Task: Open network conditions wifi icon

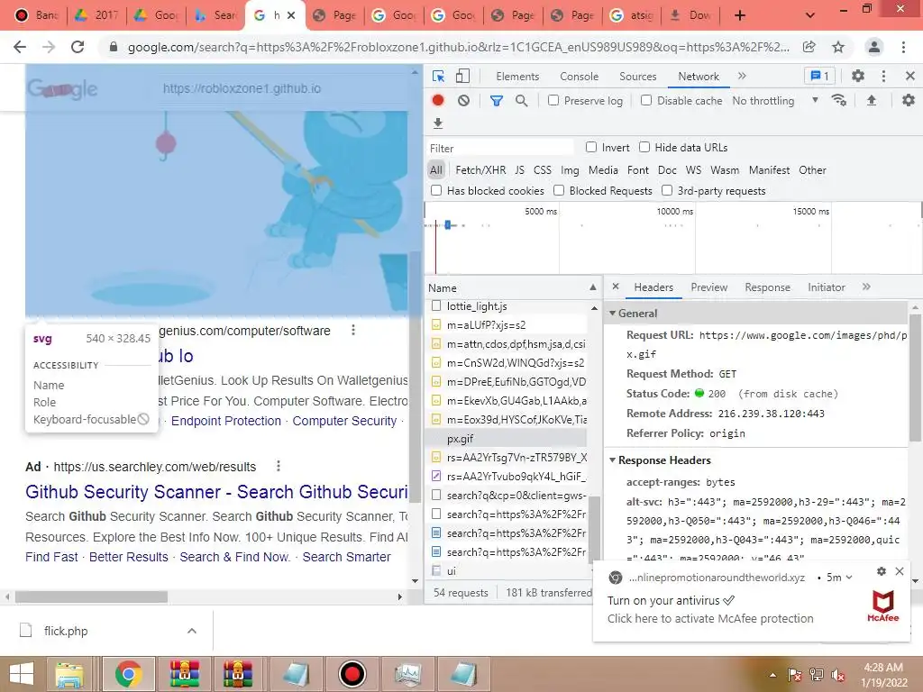Action: click(x=839, y=101)
